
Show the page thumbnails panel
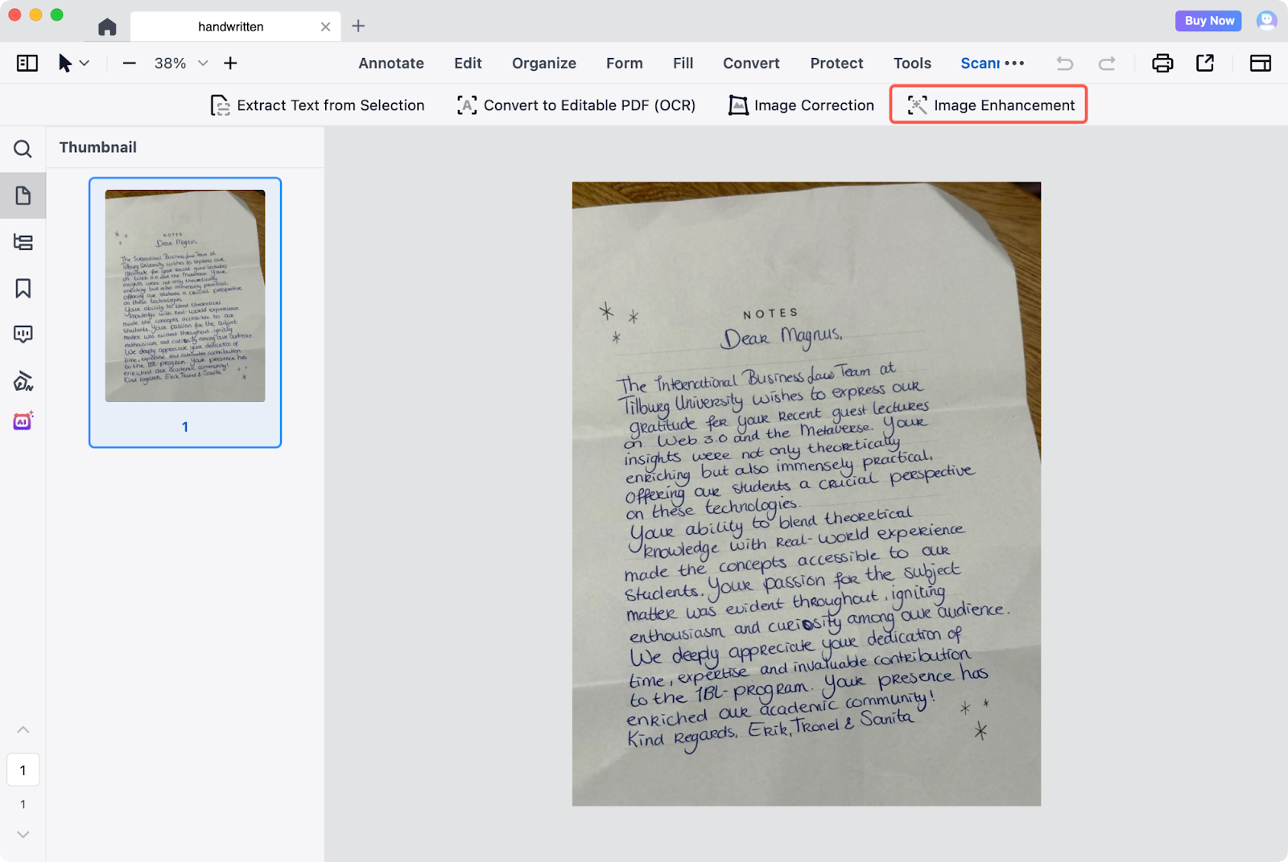coord(23,195)
